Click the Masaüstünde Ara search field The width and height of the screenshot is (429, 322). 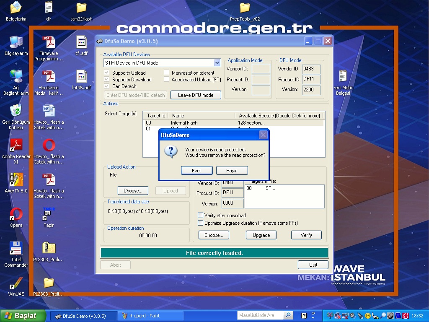pos(260,315)
